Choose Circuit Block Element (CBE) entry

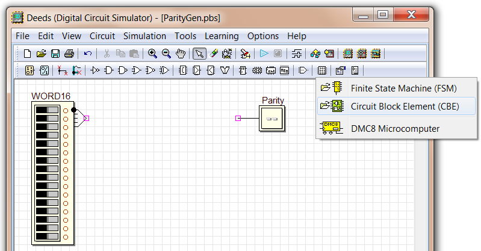click(396, 107)
